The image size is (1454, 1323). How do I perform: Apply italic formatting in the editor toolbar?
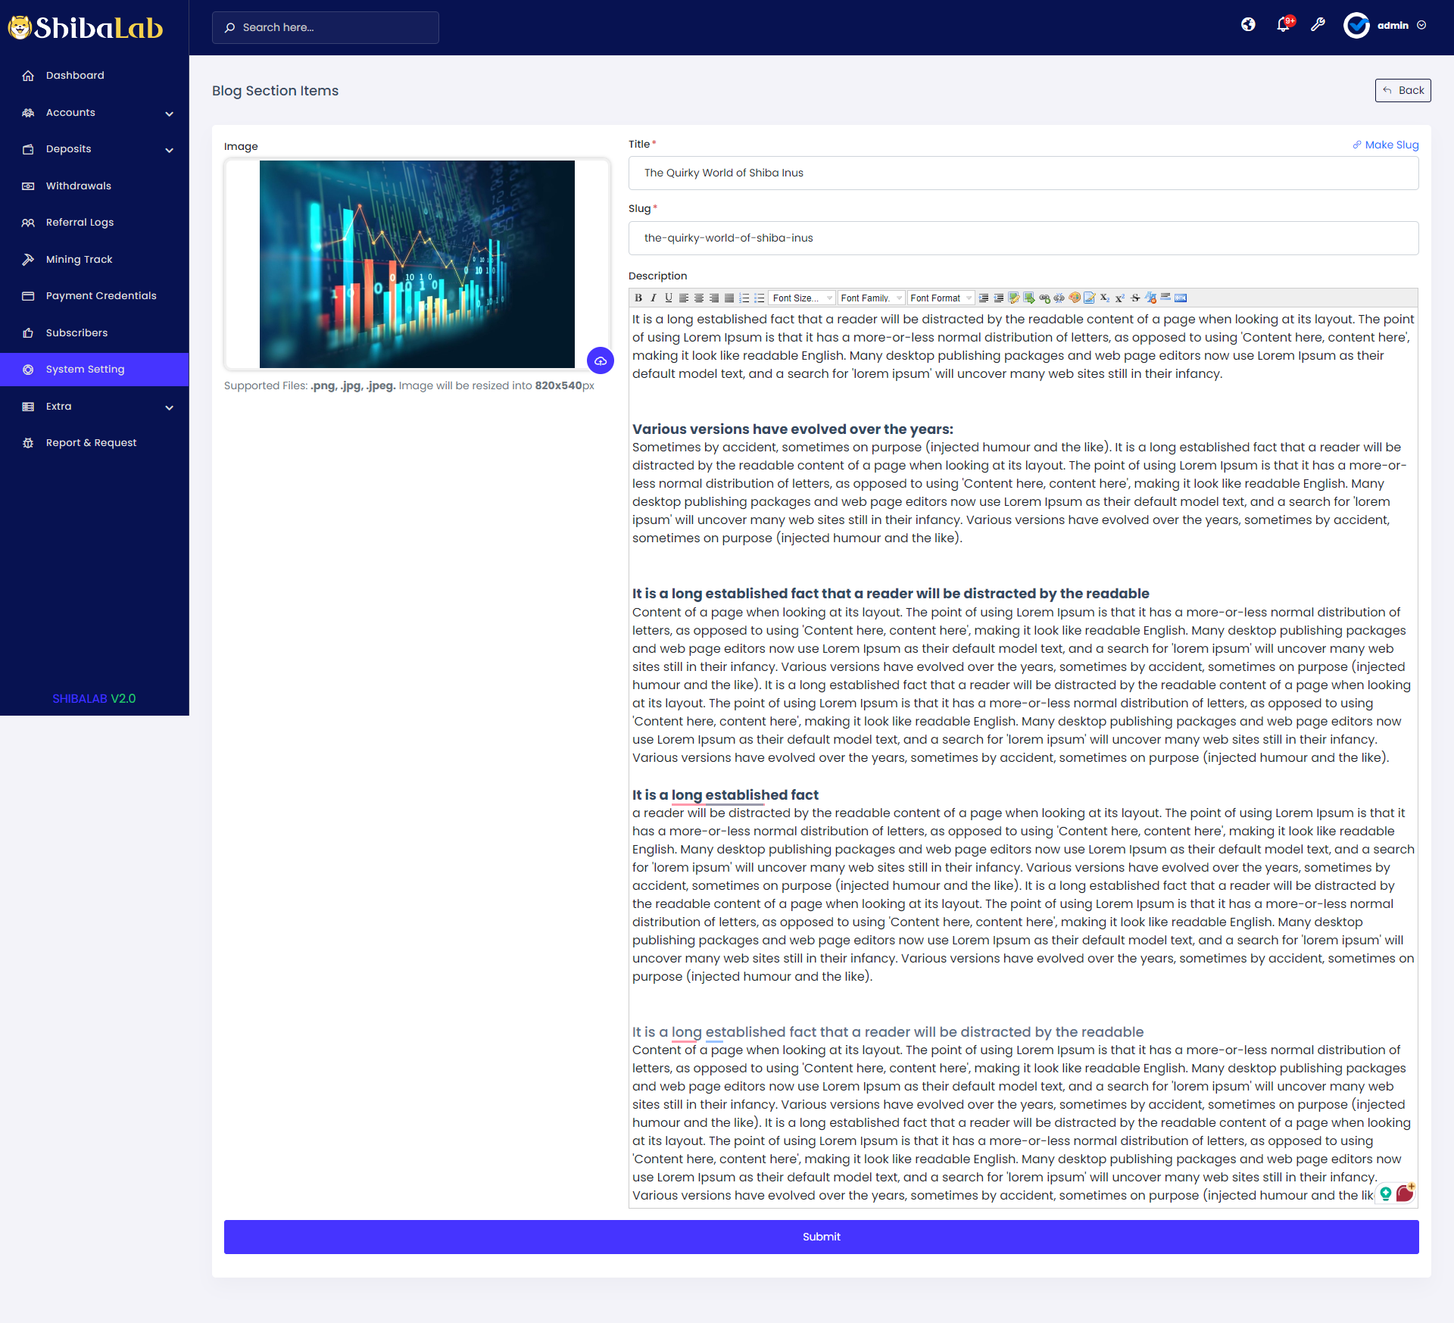[x=654, y=298]
